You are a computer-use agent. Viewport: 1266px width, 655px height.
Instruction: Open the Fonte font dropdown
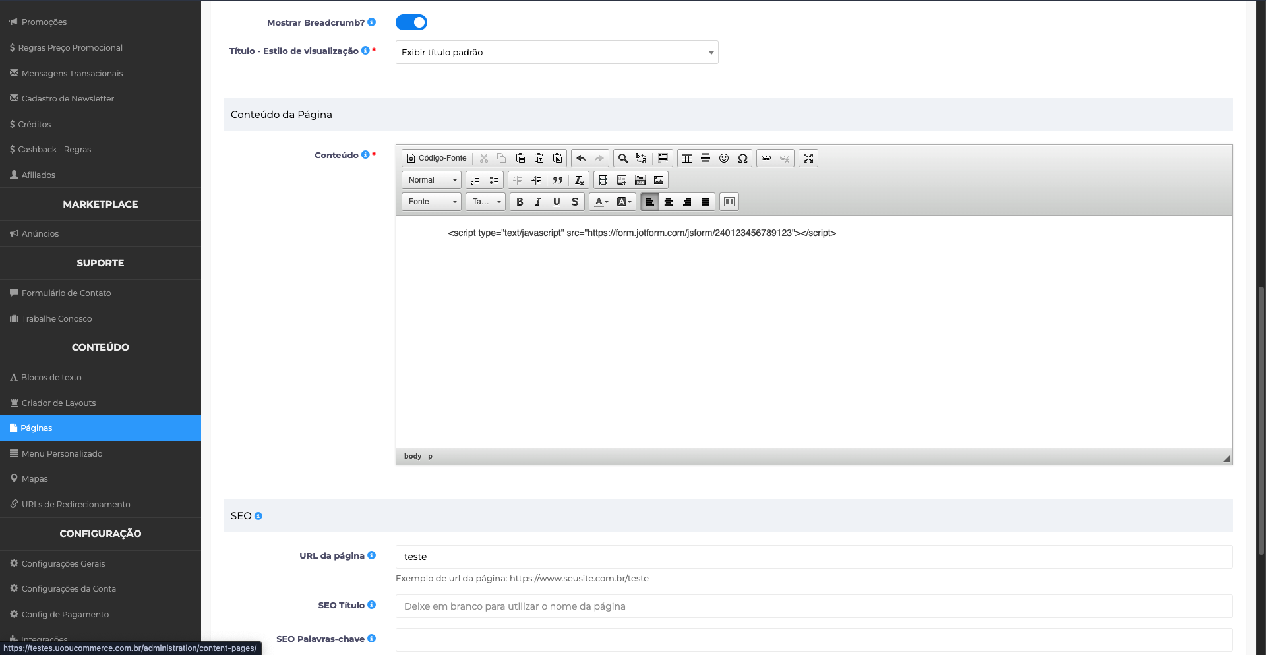432,202
